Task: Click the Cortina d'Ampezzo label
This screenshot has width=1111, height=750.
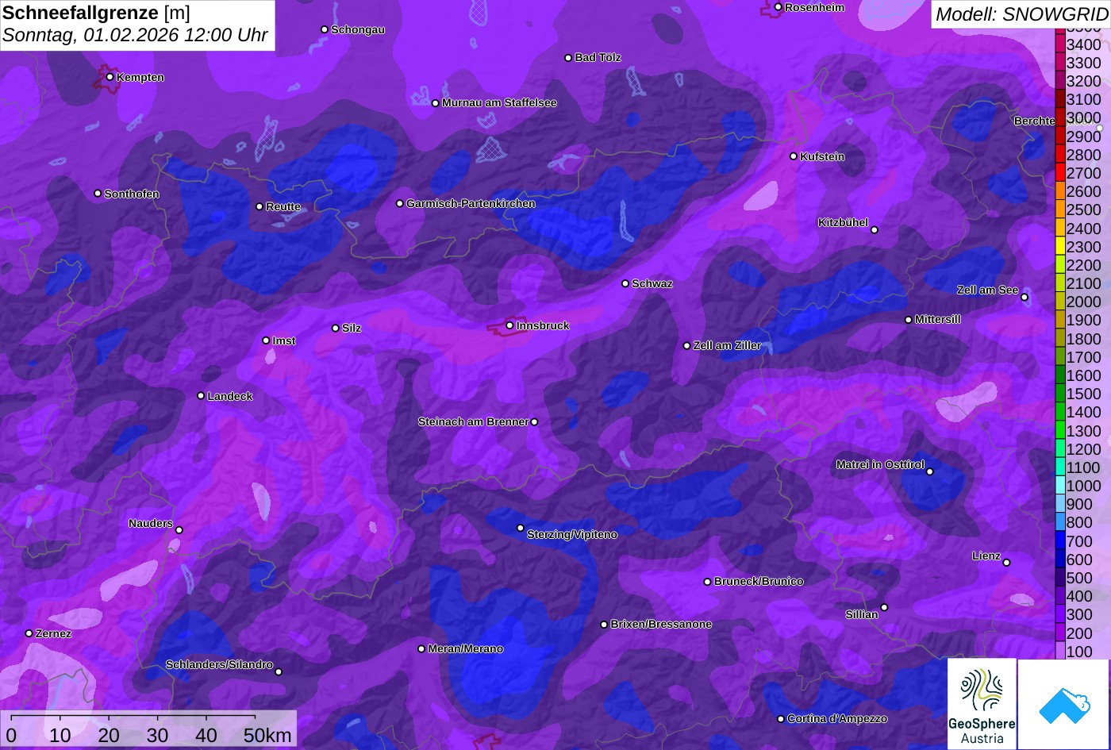Action: click(837, 719)
